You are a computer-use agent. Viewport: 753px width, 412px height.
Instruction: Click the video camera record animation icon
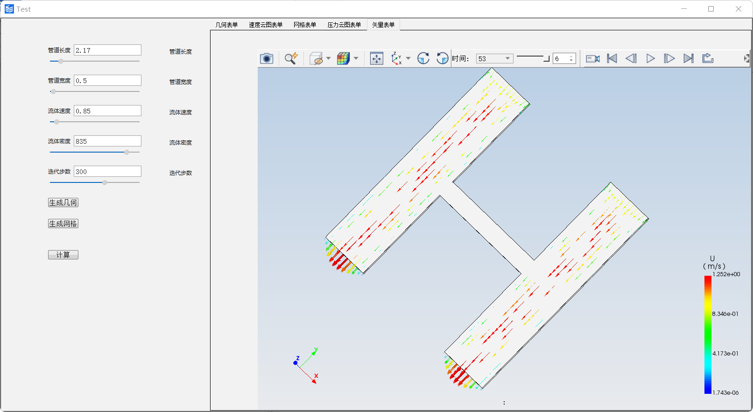coord(593,58)
